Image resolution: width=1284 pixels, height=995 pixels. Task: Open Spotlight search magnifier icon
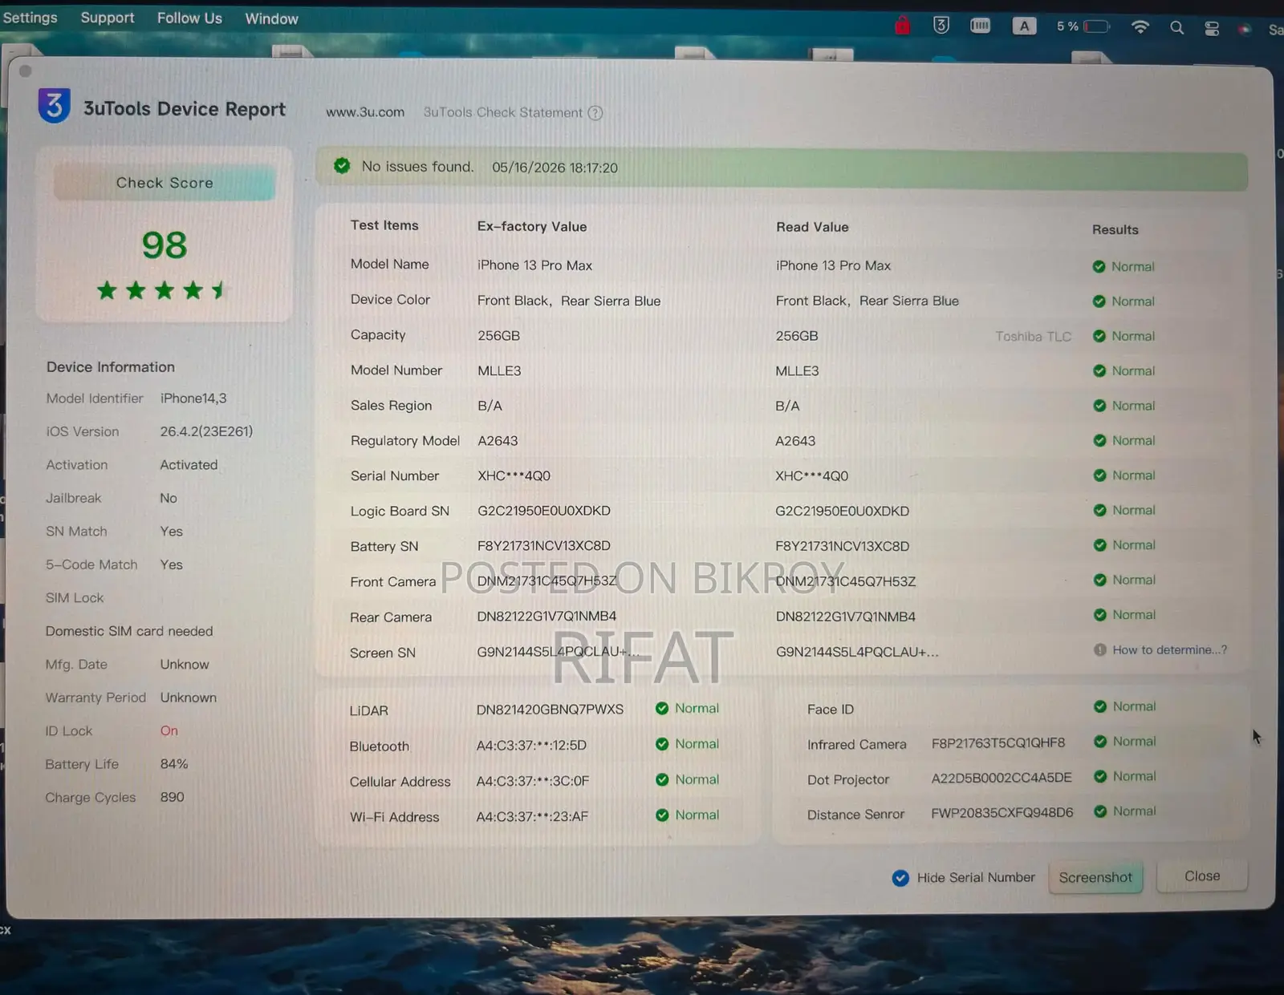click(x=1176, y=28)
